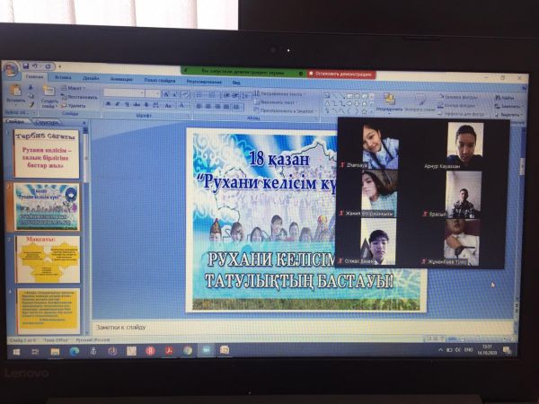Screen dimensions: 539x404
Task: Open the Yandex browser from the taskbar
Action: [x=150, y=350]
